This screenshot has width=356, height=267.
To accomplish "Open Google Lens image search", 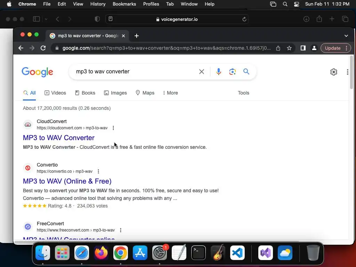I will (233, 72).
